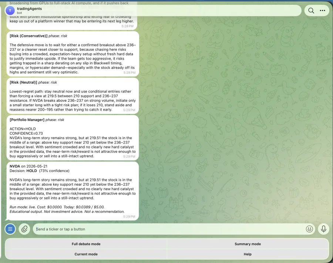Click the tradingAgents bot avatar
333x263 pixels.
click(x=10, y=10)
